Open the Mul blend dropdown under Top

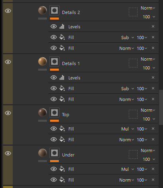coord(128,129)
